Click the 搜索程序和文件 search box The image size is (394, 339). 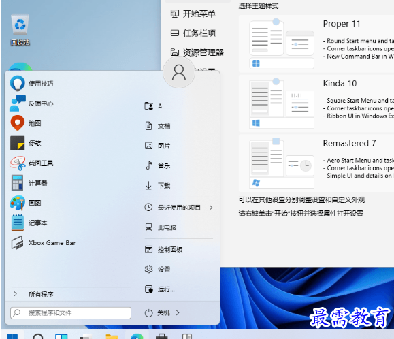point(71,313)
